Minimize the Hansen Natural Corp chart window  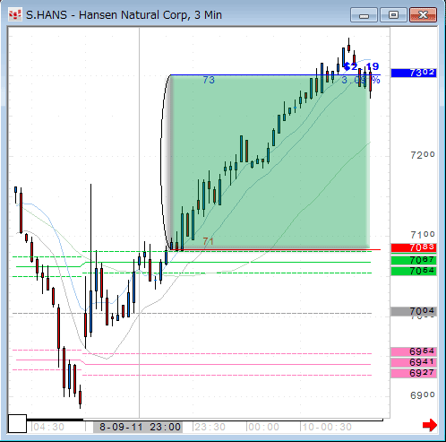[364, 15]
